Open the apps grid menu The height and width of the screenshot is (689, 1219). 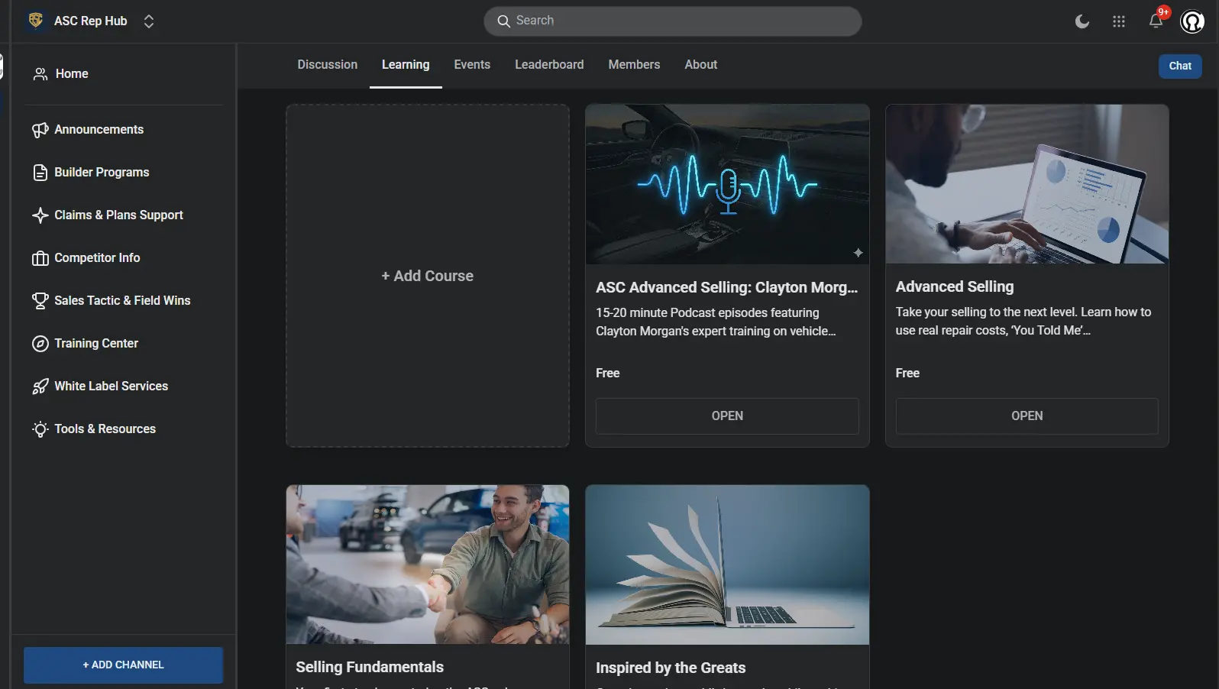pos(1119,21)
